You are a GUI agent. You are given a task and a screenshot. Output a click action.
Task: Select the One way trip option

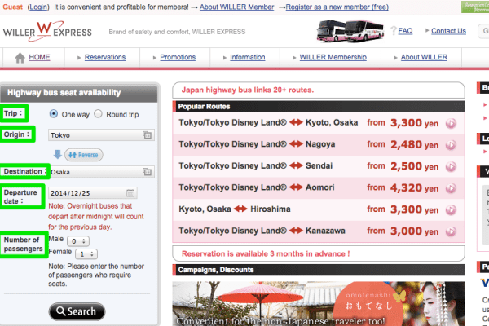54,114
